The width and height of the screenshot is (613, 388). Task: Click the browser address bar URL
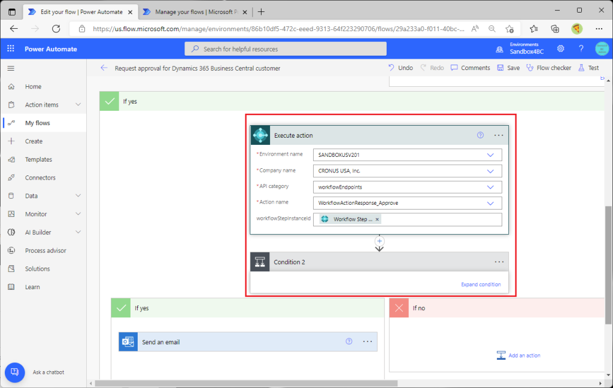278,29
